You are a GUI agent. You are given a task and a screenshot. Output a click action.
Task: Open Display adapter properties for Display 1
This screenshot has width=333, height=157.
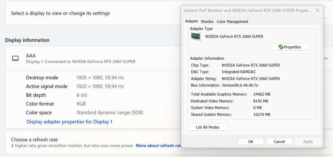(x=69, y=122)
